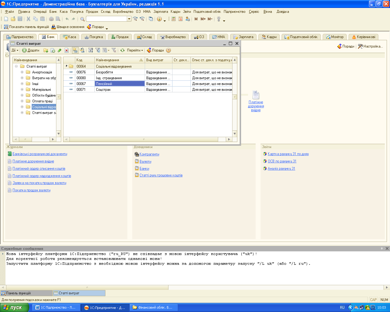
Task: Collapse the root Статті витрат tree node
Action: pos(16,66)
